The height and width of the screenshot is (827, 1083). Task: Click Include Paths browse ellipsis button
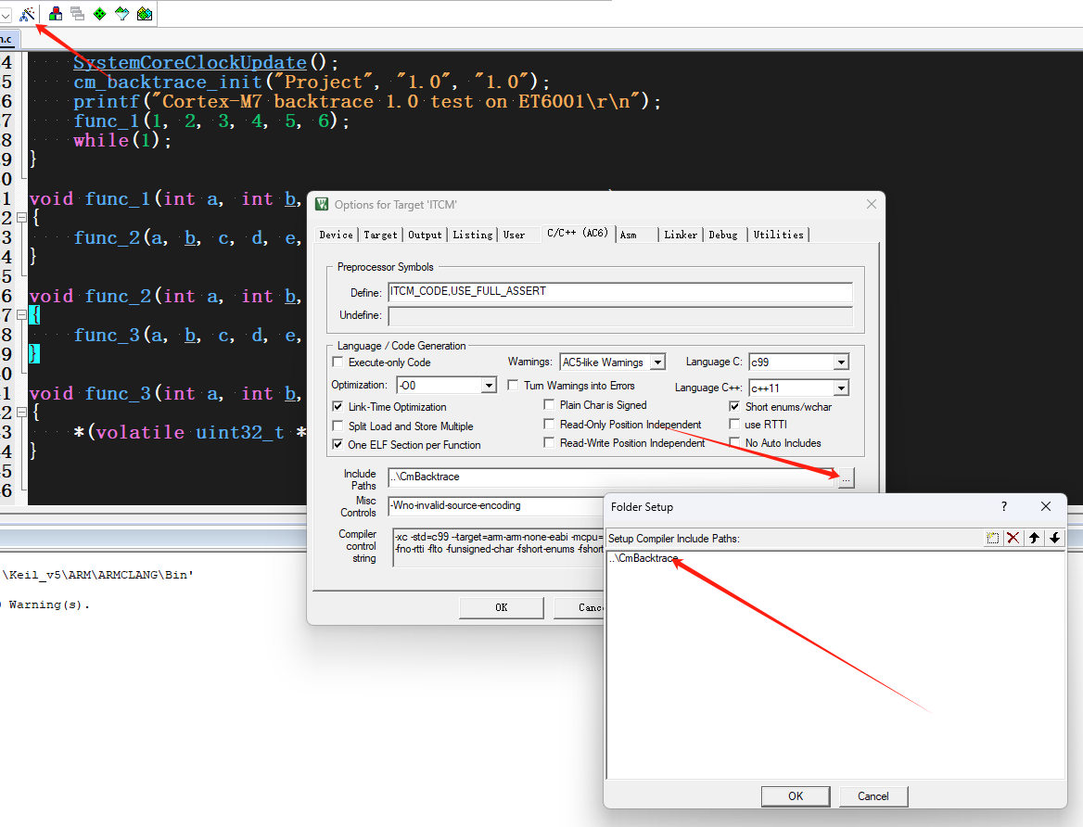coord(846,477)
